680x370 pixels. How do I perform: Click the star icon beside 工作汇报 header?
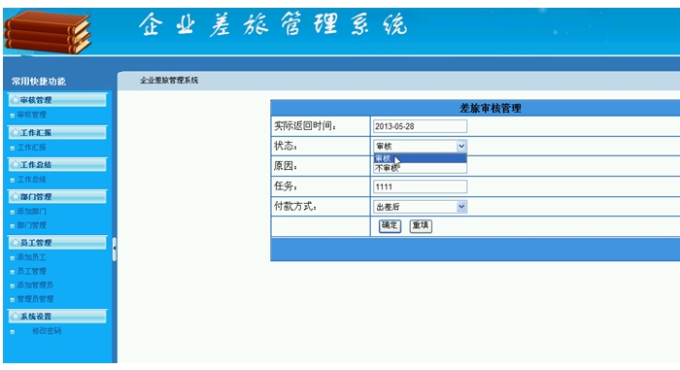pos(16,132)
